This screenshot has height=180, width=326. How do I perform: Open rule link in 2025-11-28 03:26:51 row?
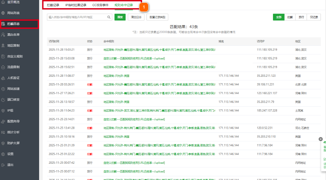159,85
